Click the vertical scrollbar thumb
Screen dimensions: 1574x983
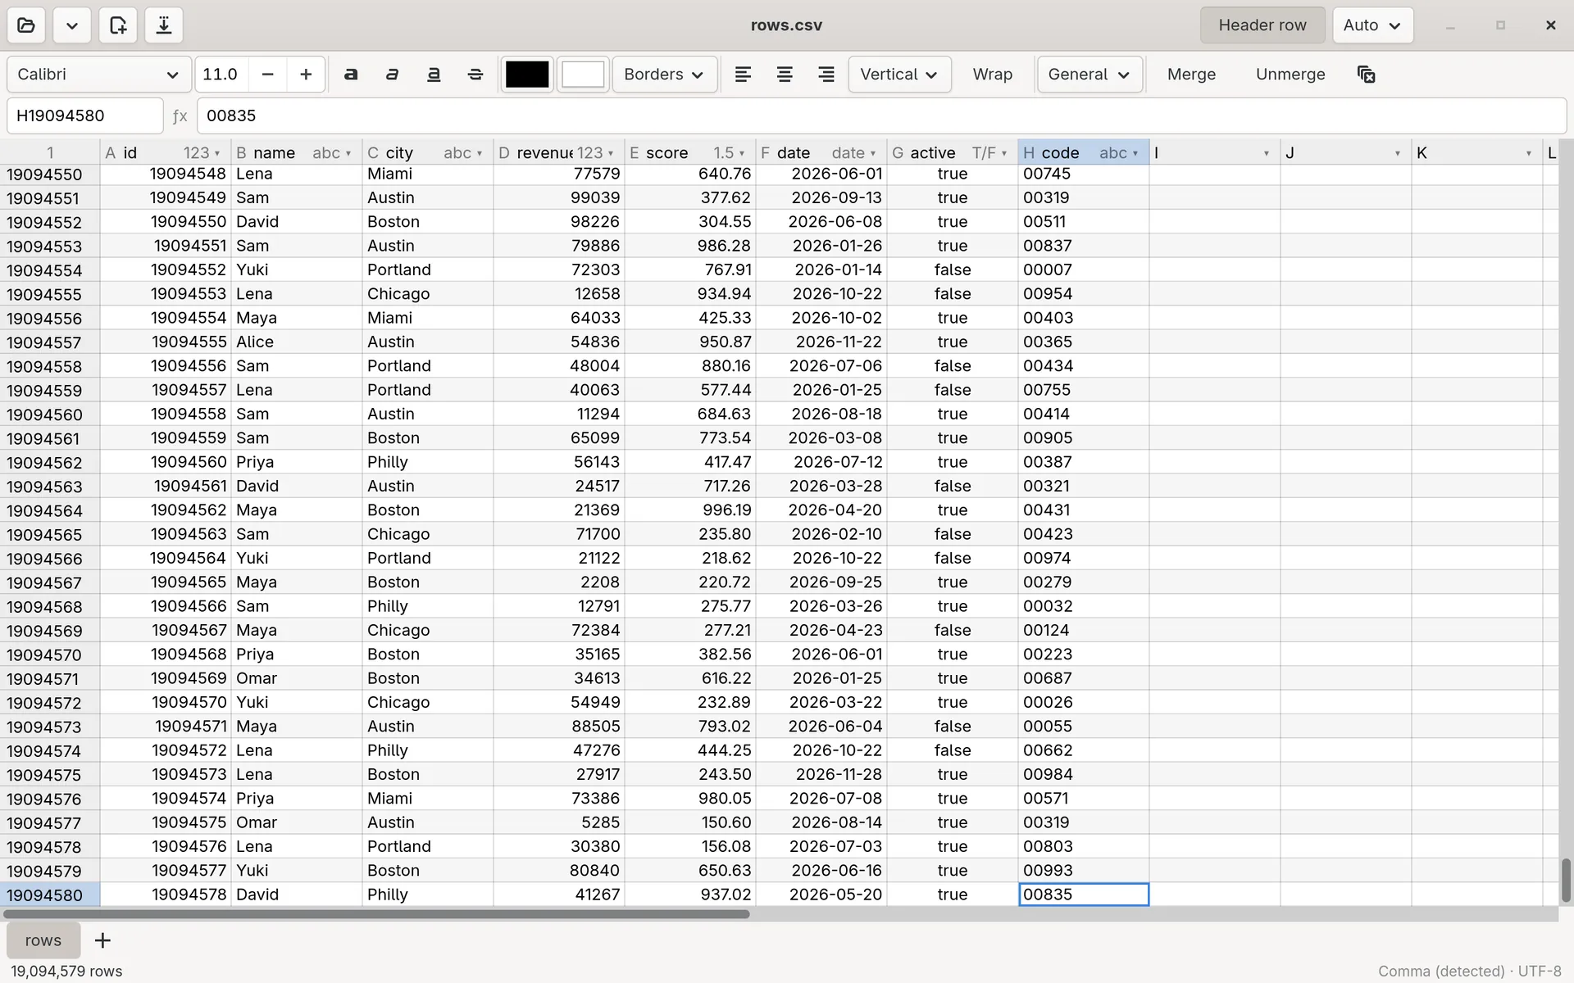[x=1566, y=880]
